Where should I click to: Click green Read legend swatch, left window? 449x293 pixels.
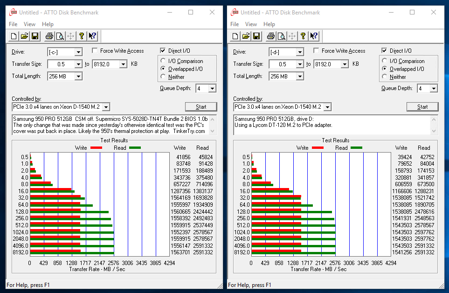[x=135, y=148]
